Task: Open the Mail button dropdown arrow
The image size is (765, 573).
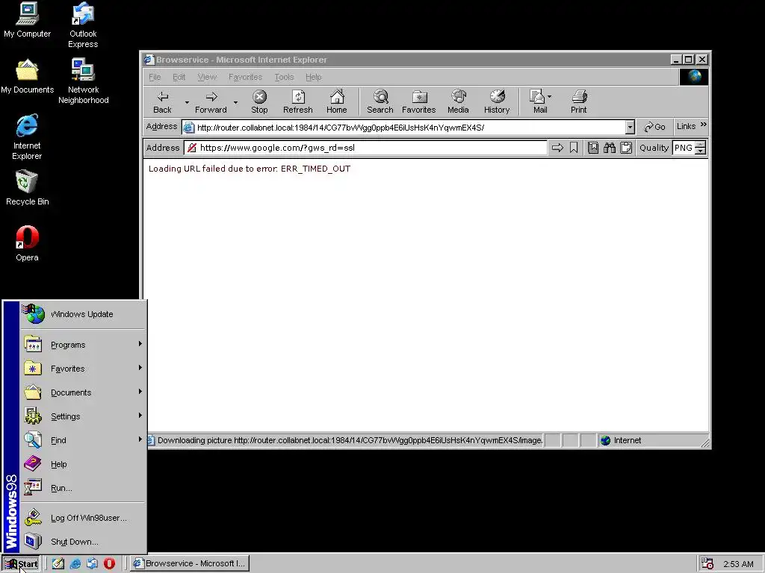Action: point(549,96)
